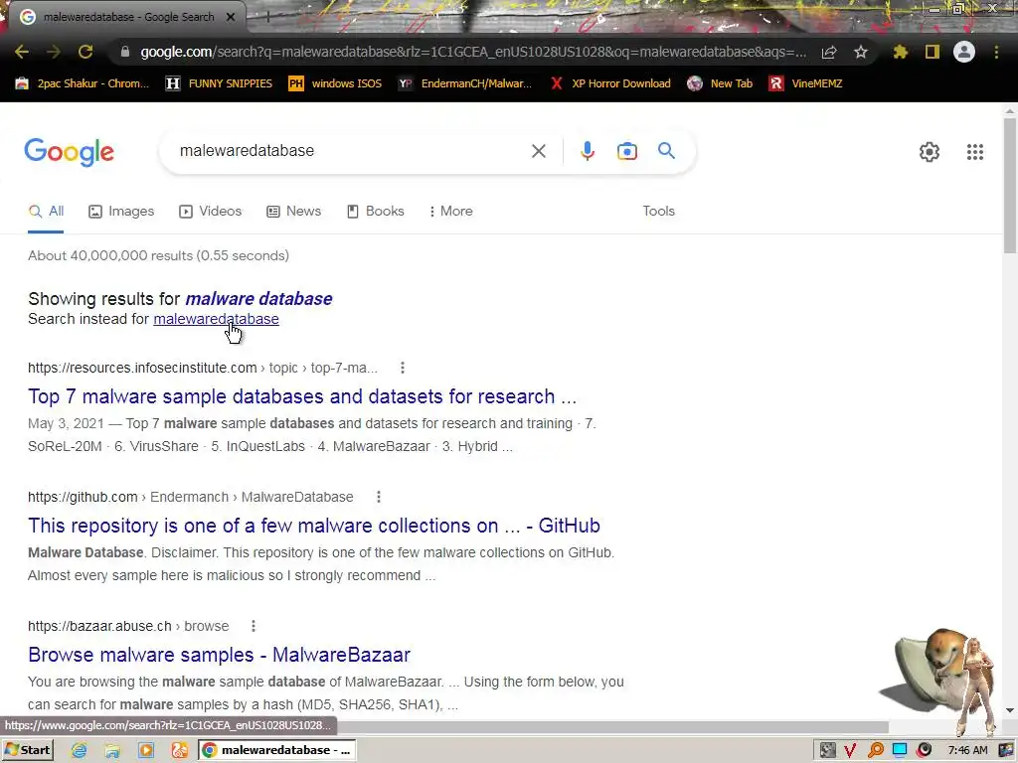Open the New Tab bookmark
Image resolution: width=1018 pixels, height=763 pixels.
point(720,83)
